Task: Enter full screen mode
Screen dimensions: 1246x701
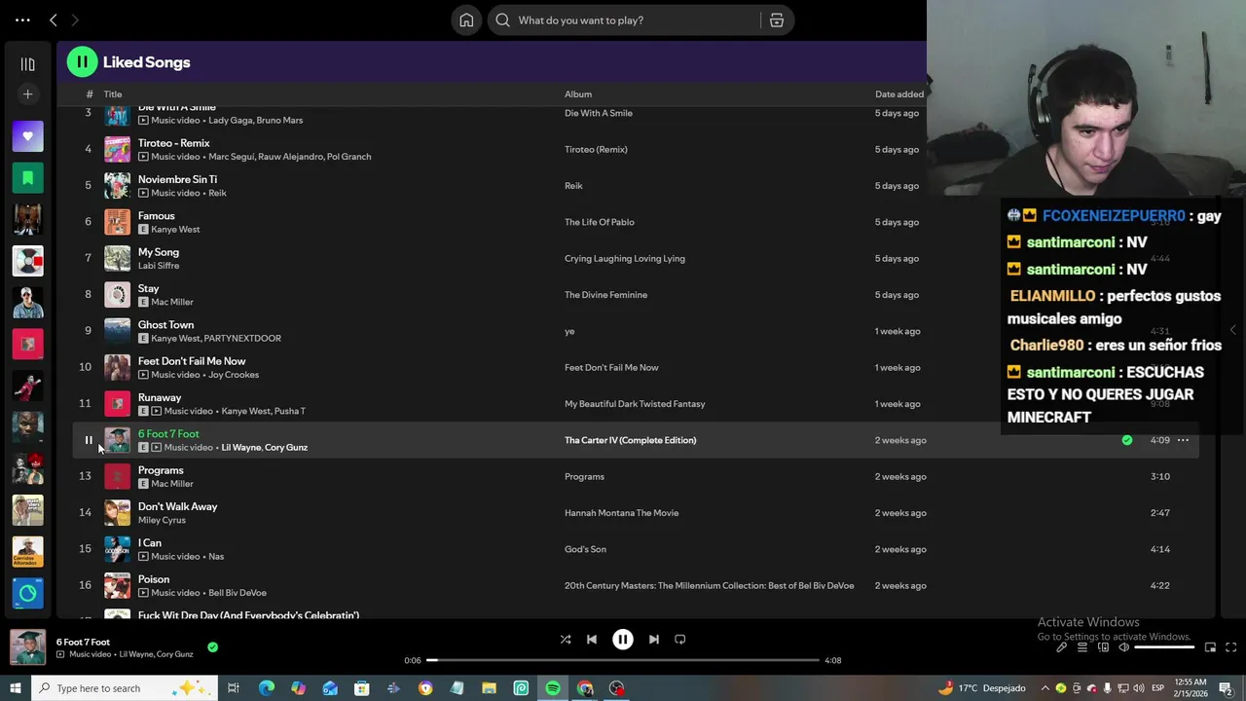Action: click(1230, 647)
